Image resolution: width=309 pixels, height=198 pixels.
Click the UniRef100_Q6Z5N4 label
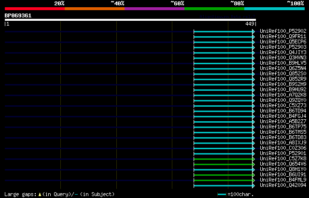click(283, 69)
